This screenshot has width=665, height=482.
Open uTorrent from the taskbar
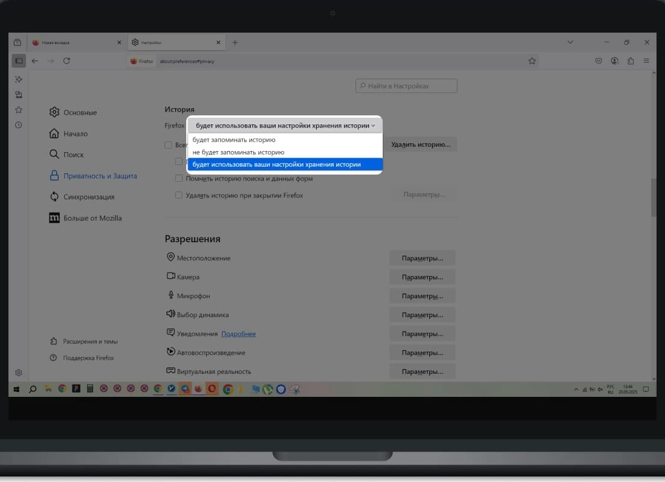pos(267,389)
